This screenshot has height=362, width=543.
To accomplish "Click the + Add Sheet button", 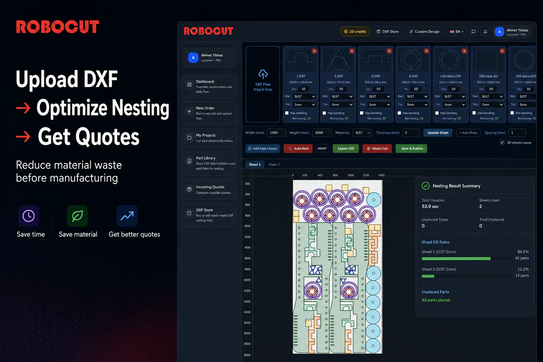I will click(x=468, y=133).
